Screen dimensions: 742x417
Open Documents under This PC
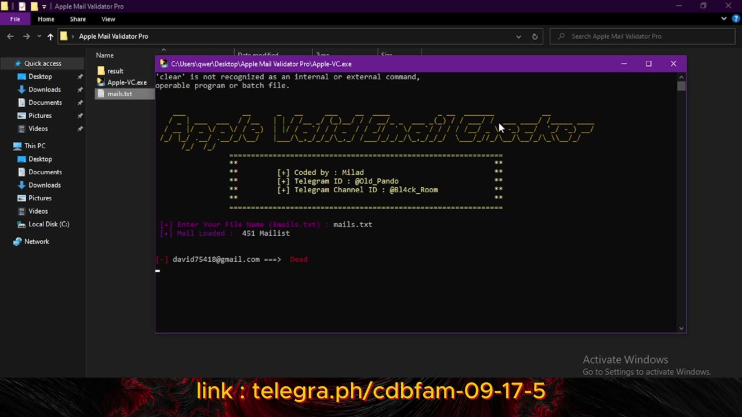[x=45, y=172]
